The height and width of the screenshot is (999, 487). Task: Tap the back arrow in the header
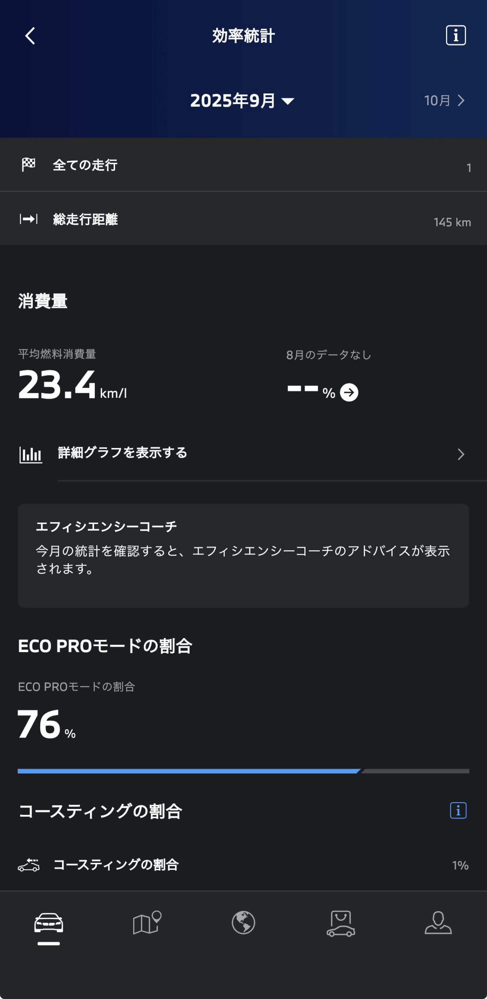point(30,36)
